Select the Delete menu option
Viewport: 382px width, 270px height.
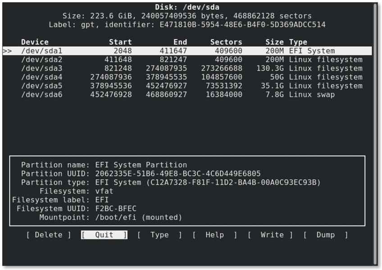tap(49, 235)
